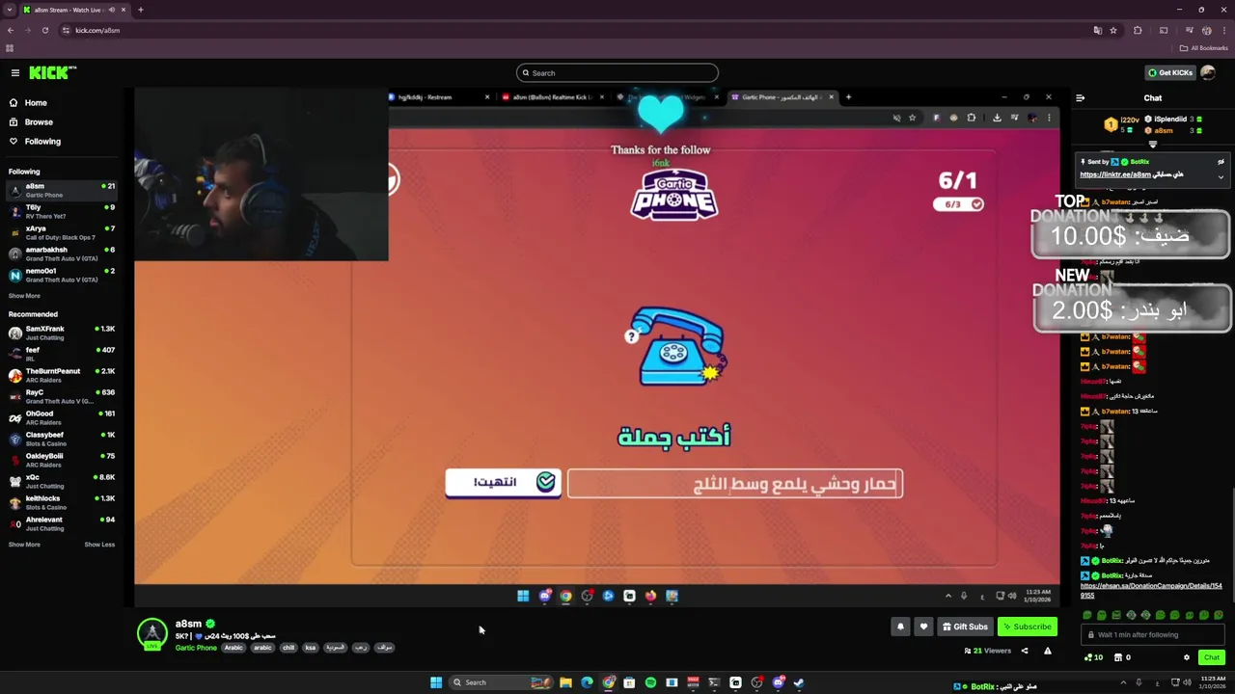Open the Kick sidebar hamburger menu
Viewport: 1235px width, 694px height.
(x=14, y=73)
